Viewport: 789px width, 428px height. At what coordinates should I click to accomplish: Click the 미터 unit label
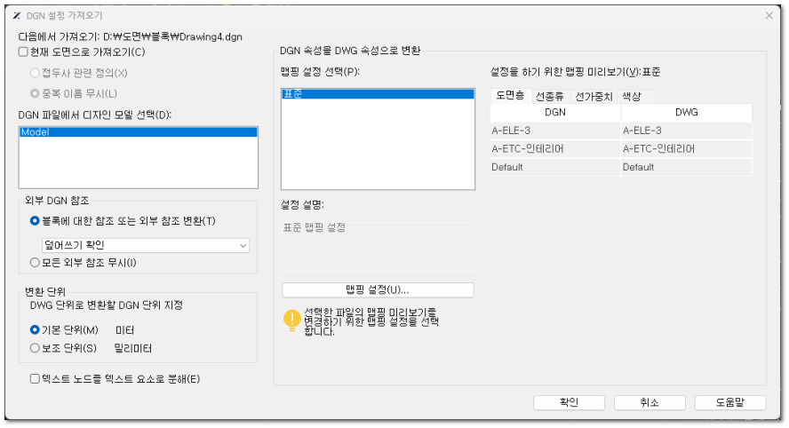pos(124,330)
